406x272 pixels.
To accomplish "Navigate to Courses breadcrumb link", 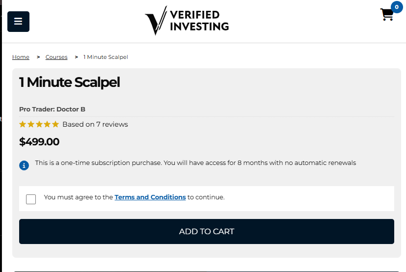I will (56, 57).
